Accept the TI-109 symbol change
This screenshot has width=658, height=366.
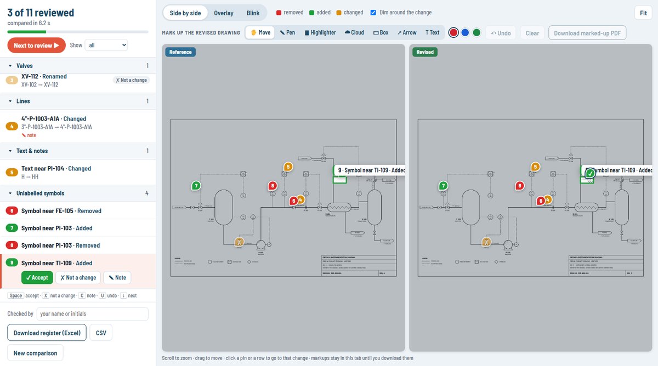coord(37,278)
